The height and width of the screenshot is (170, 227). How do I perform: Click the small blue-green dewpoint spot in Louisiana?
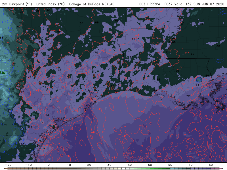(199, 80)
